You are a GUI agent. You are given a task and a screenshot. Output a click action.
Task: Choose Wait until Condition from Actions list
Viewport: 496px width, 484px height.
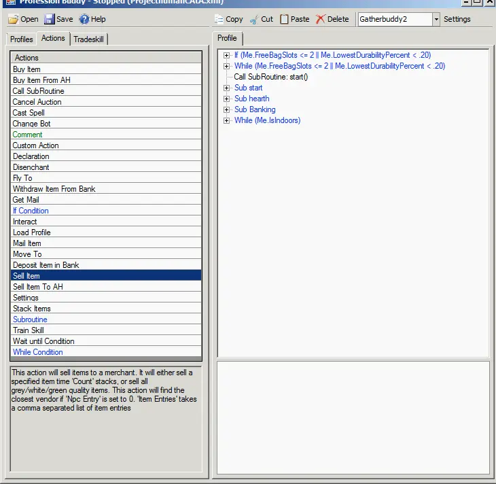(43, 341)
